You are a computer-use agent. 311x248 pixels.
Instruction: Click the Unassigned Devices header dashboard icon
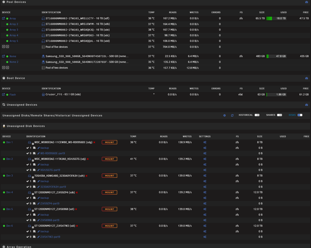pyautogui.click(x=306, y=105)
